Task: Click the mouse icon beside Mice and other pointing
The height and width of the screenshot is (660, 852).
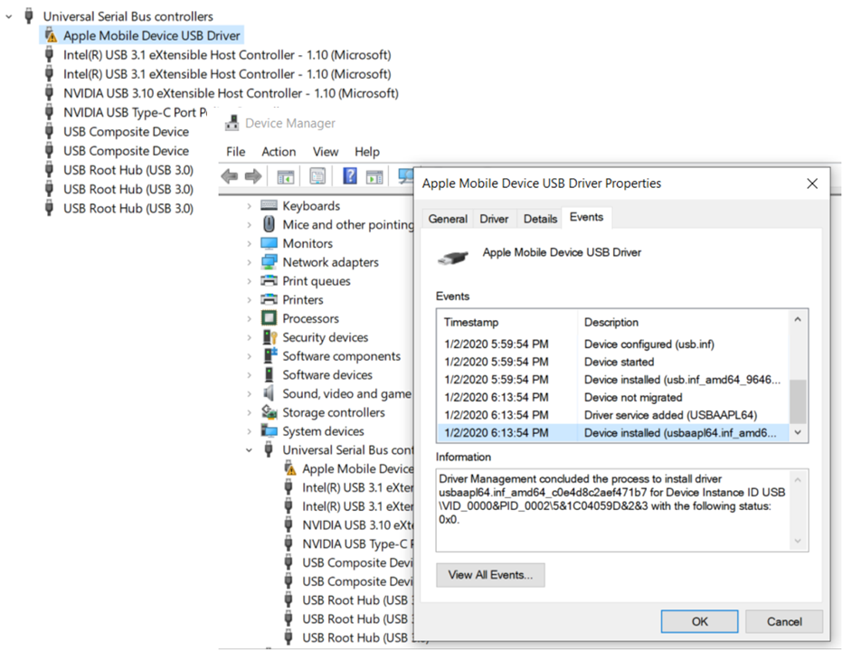Action: click(x=269, y=224)
